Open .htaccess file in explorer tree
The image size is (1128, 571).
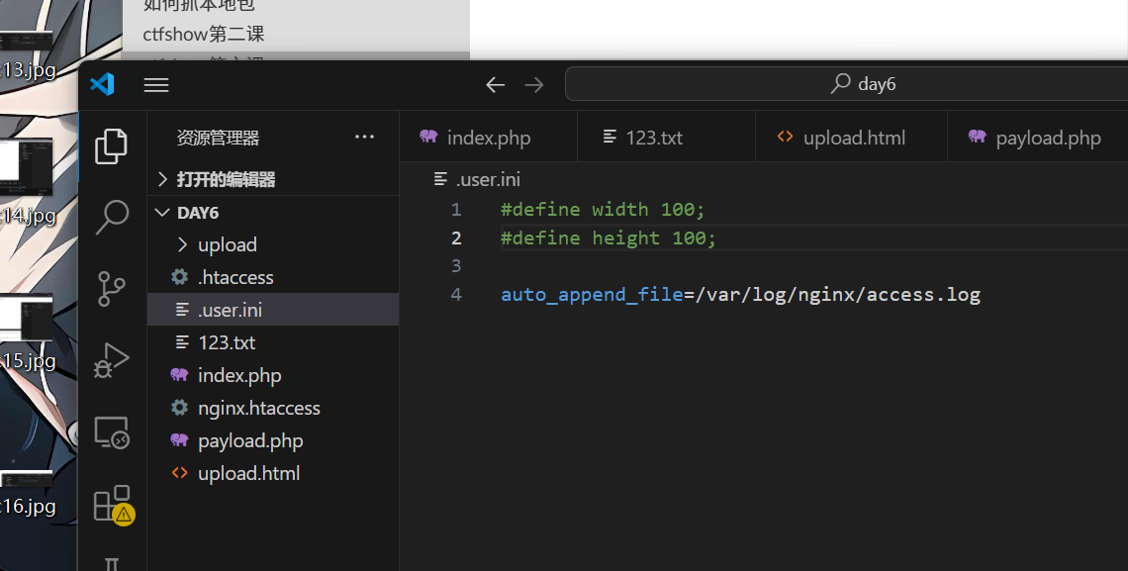235,277
